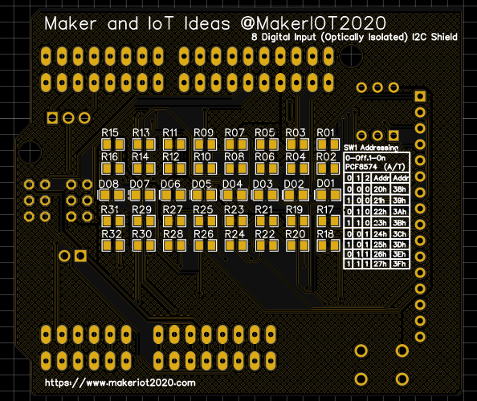Viewport: 477px width, 401px height.
Task: Click the mounting hole near top-right
Action: click(352, 56)
